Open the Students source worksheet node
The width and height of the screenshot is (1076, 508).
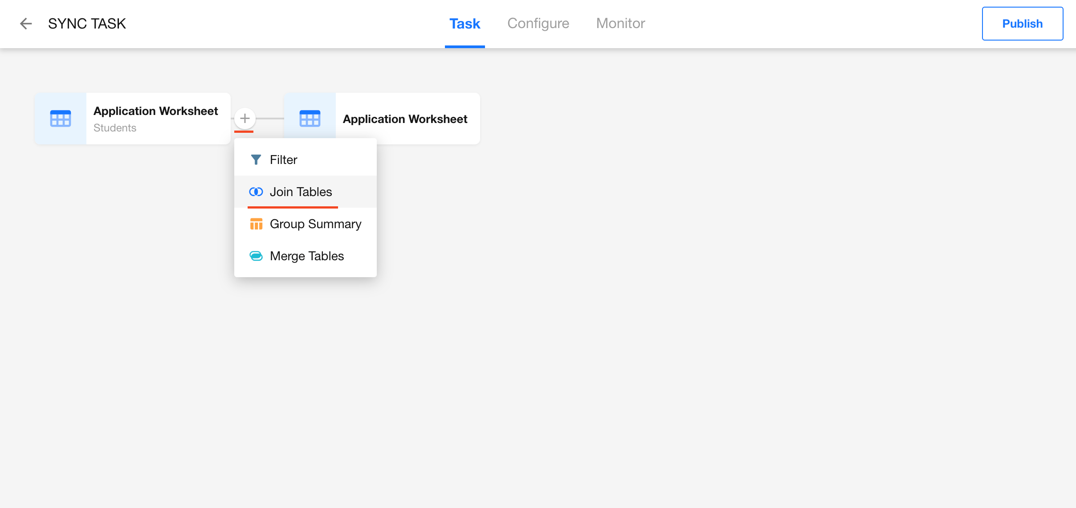point(156,119)
